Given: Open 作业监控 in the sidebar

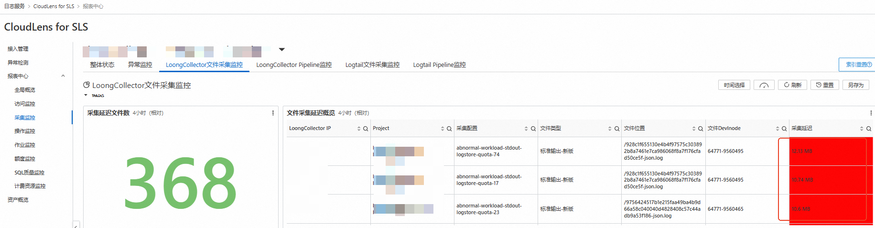Looking at the screenshot, I should [x=25, y=145].
